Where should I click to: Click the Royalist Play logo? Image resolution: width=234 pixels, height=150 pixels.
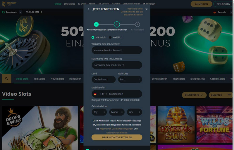[x=9, y=4]
